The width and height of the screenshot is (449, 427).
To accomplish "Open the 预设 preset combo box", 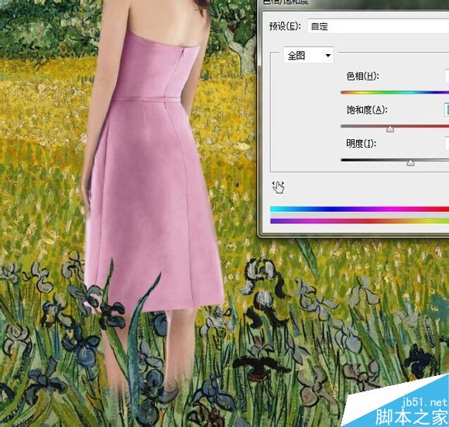I will point(379,26).
